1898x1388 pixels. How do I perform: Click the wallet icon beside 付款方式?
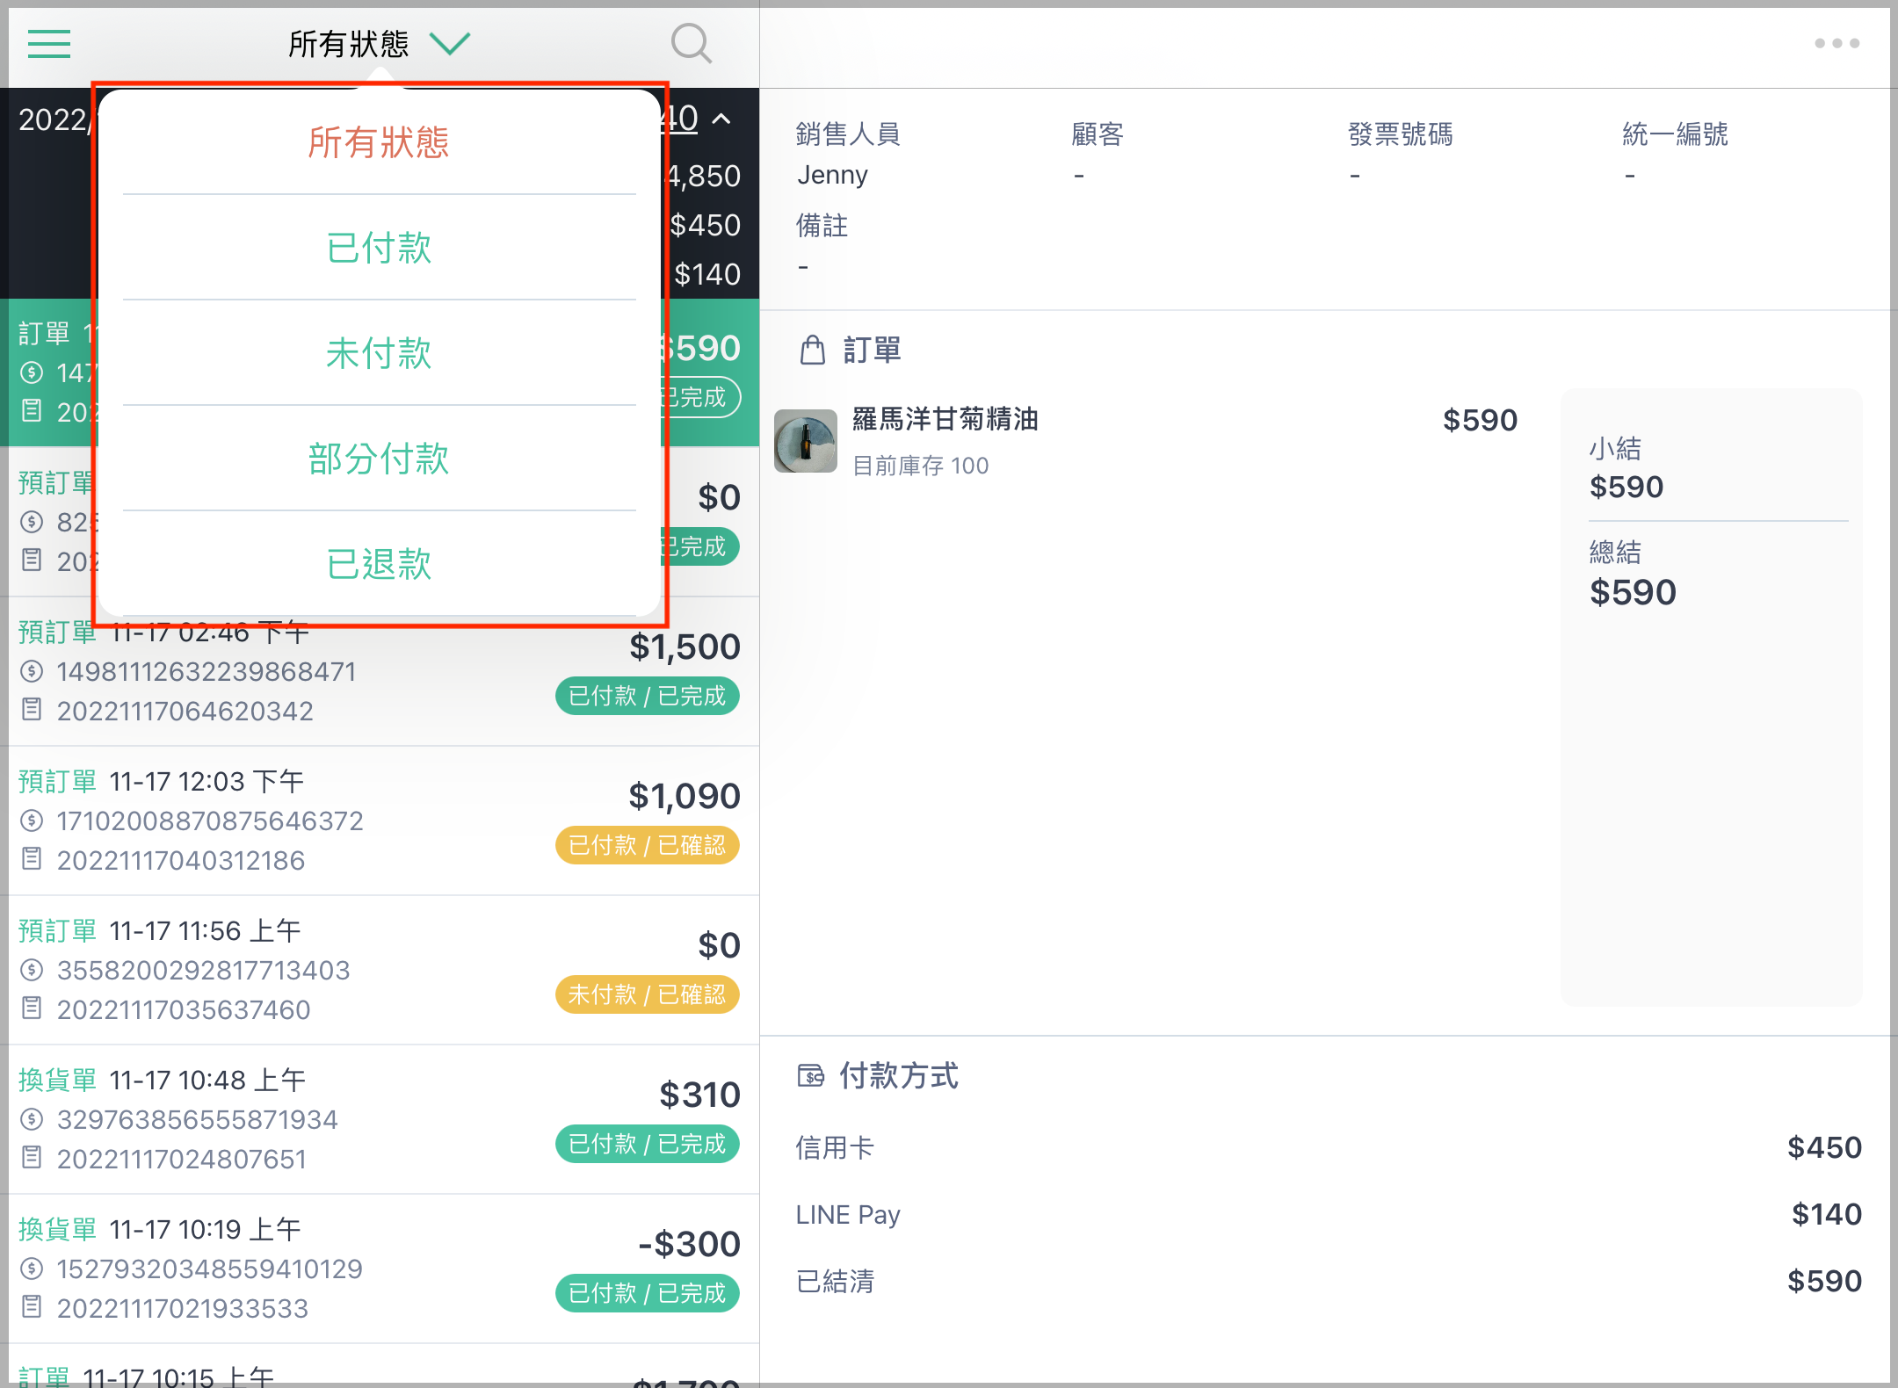810,1075
